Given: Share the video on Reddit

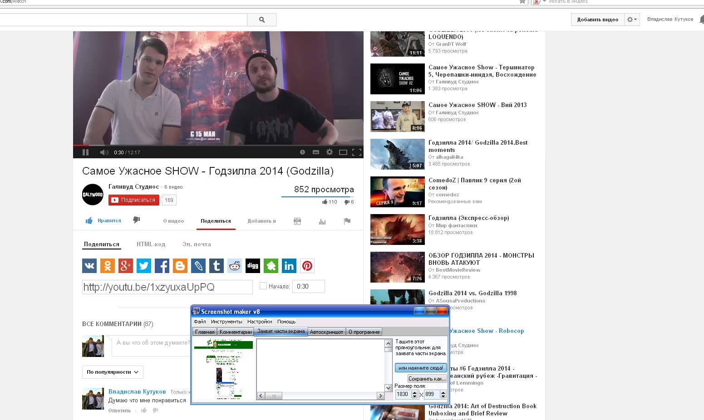Looking at the screenshot, I should [235, 266].
